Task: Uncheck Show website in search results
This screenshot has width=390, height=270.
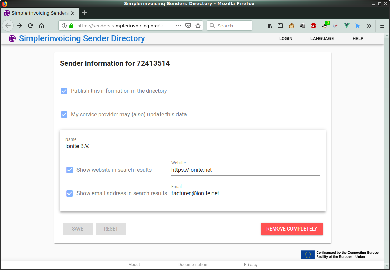Action: [x=70, y=170]
